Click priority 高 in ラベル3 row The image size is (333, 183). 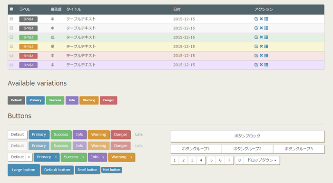pyautogui.click(x=52, y=46)
